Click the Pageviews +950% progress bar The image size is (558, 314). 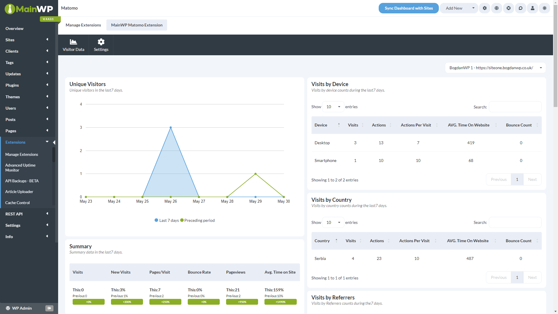click(242, 302)
